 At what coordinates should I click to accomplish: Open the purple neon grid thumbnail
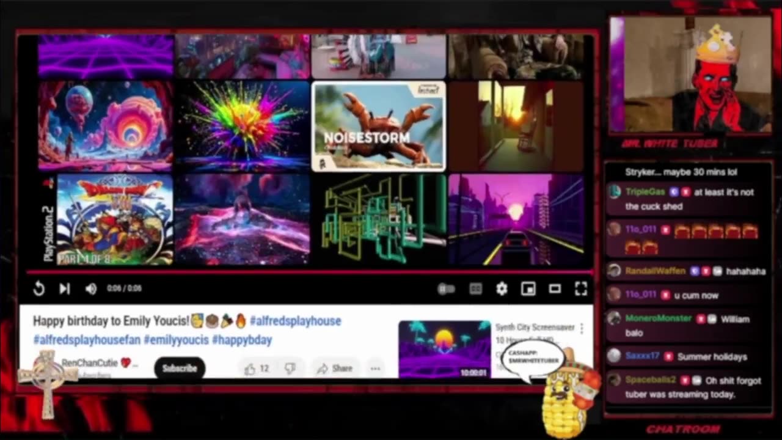(x=106, y=56)
